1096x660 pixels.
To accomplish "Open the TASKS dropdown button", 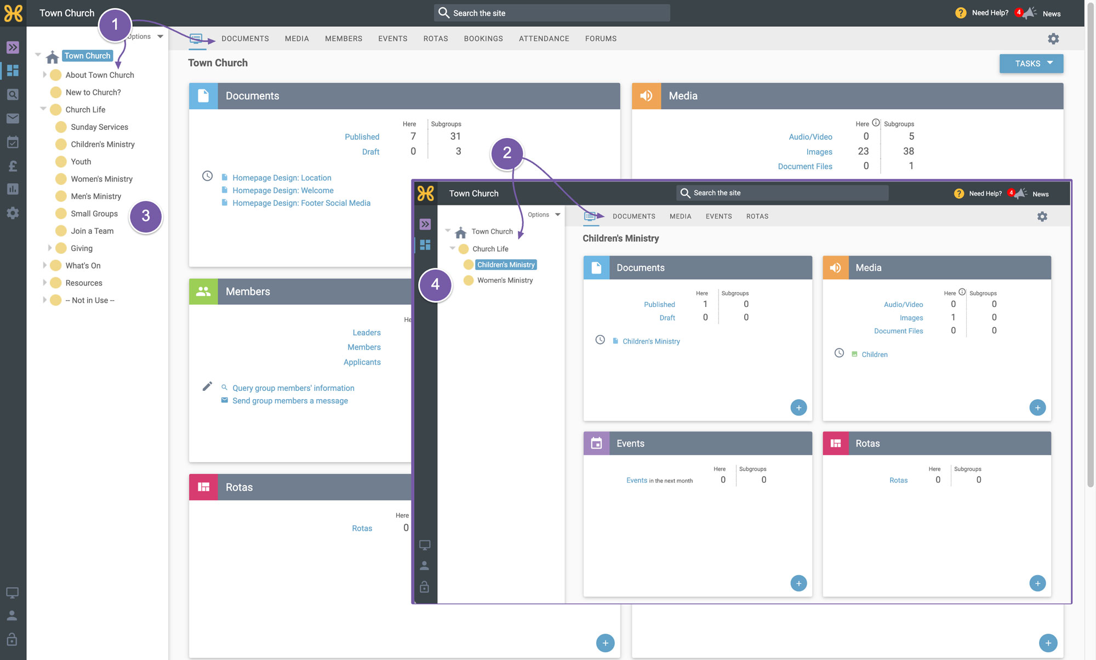I will (x=1031, y=64).
